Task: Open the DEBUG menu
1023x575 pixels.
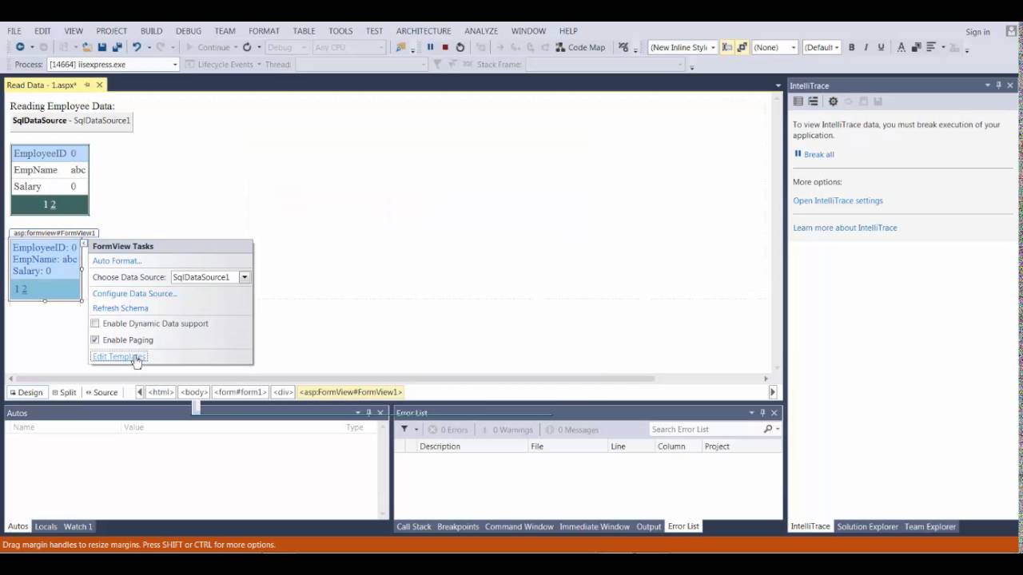Action: (x=189, y=31)
